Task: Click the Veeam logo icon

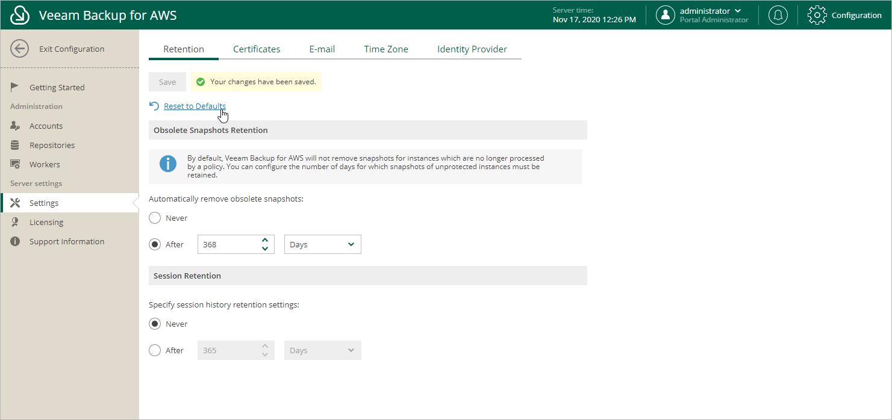Action: pos(20,15)
